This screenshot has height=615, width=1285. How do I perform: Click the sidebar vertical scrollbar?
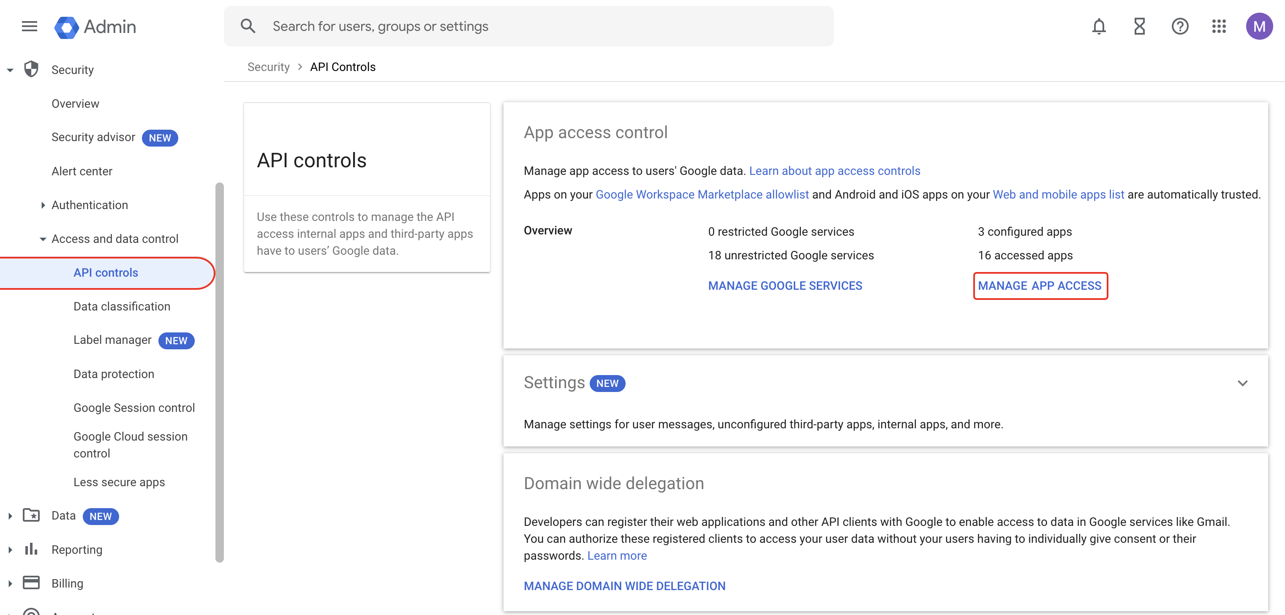click(220, 372)
